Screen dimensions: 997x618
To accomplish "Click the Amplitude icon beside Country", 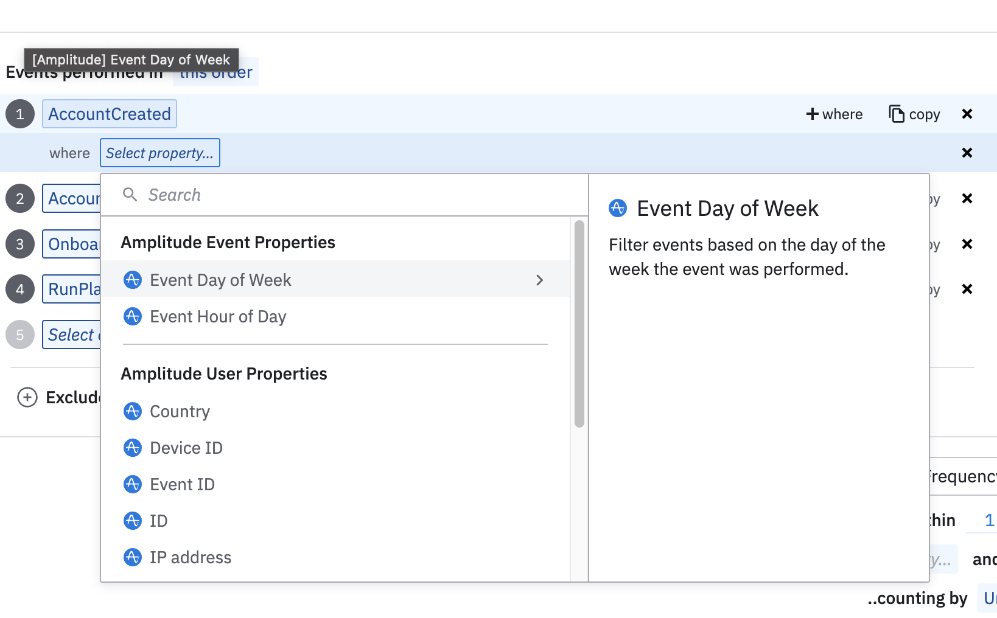I will [x=133, y=411].
